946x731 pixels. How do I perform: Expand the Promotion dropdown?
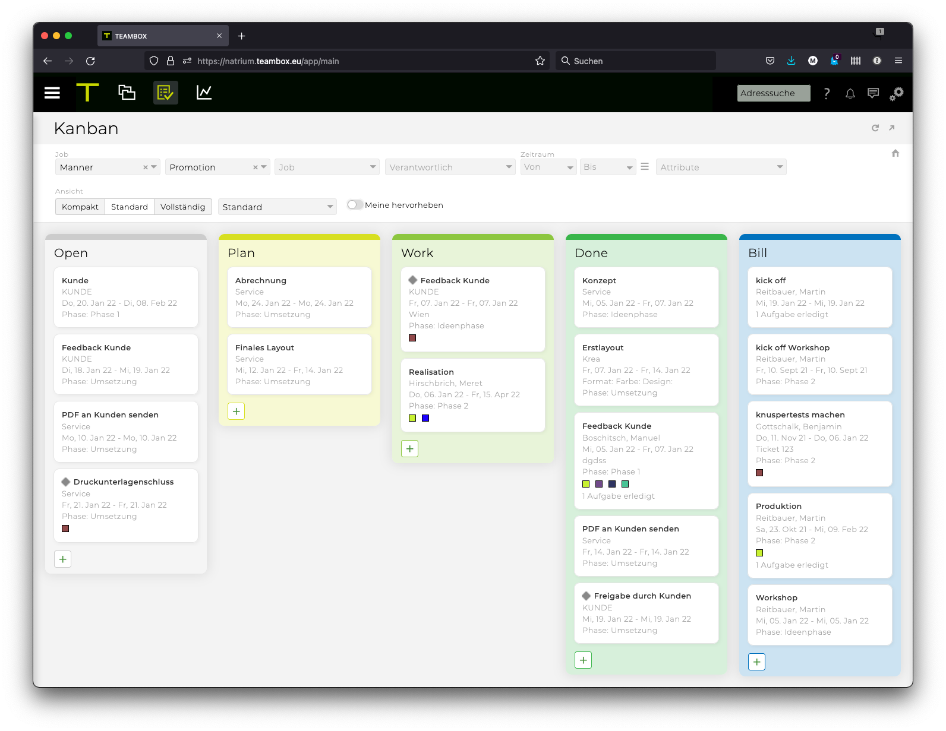264,167
